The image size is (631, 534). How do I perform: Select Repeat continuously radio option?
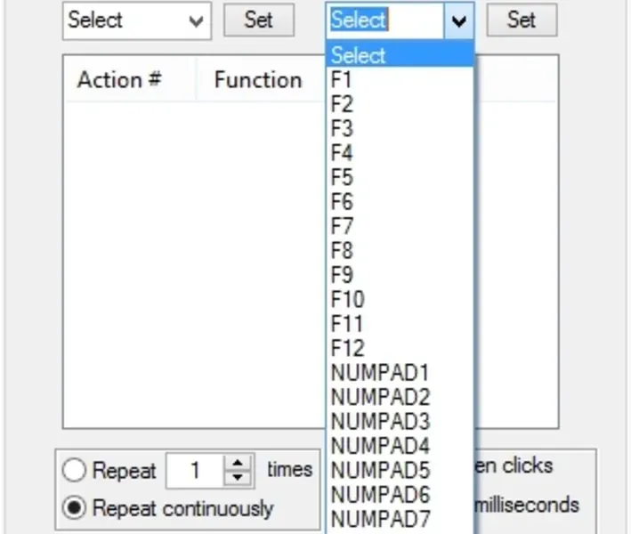click(x=77, y=508)
